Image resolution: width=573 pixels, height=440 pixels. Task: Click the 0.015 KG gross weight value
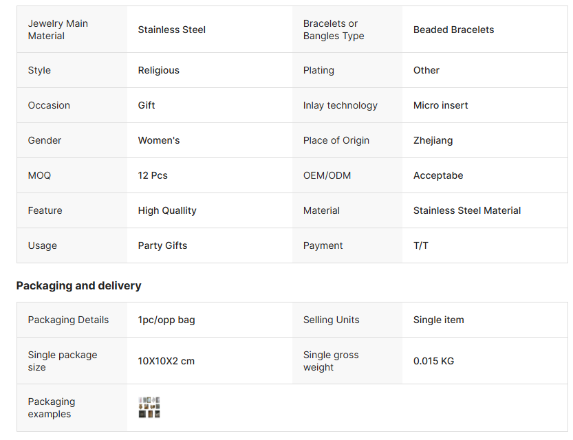coord(433,361)
